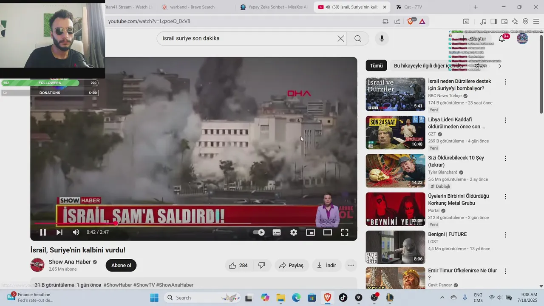Click the İndir download button
The width and height of the screenshot is (544, 306).
(327, 265)
